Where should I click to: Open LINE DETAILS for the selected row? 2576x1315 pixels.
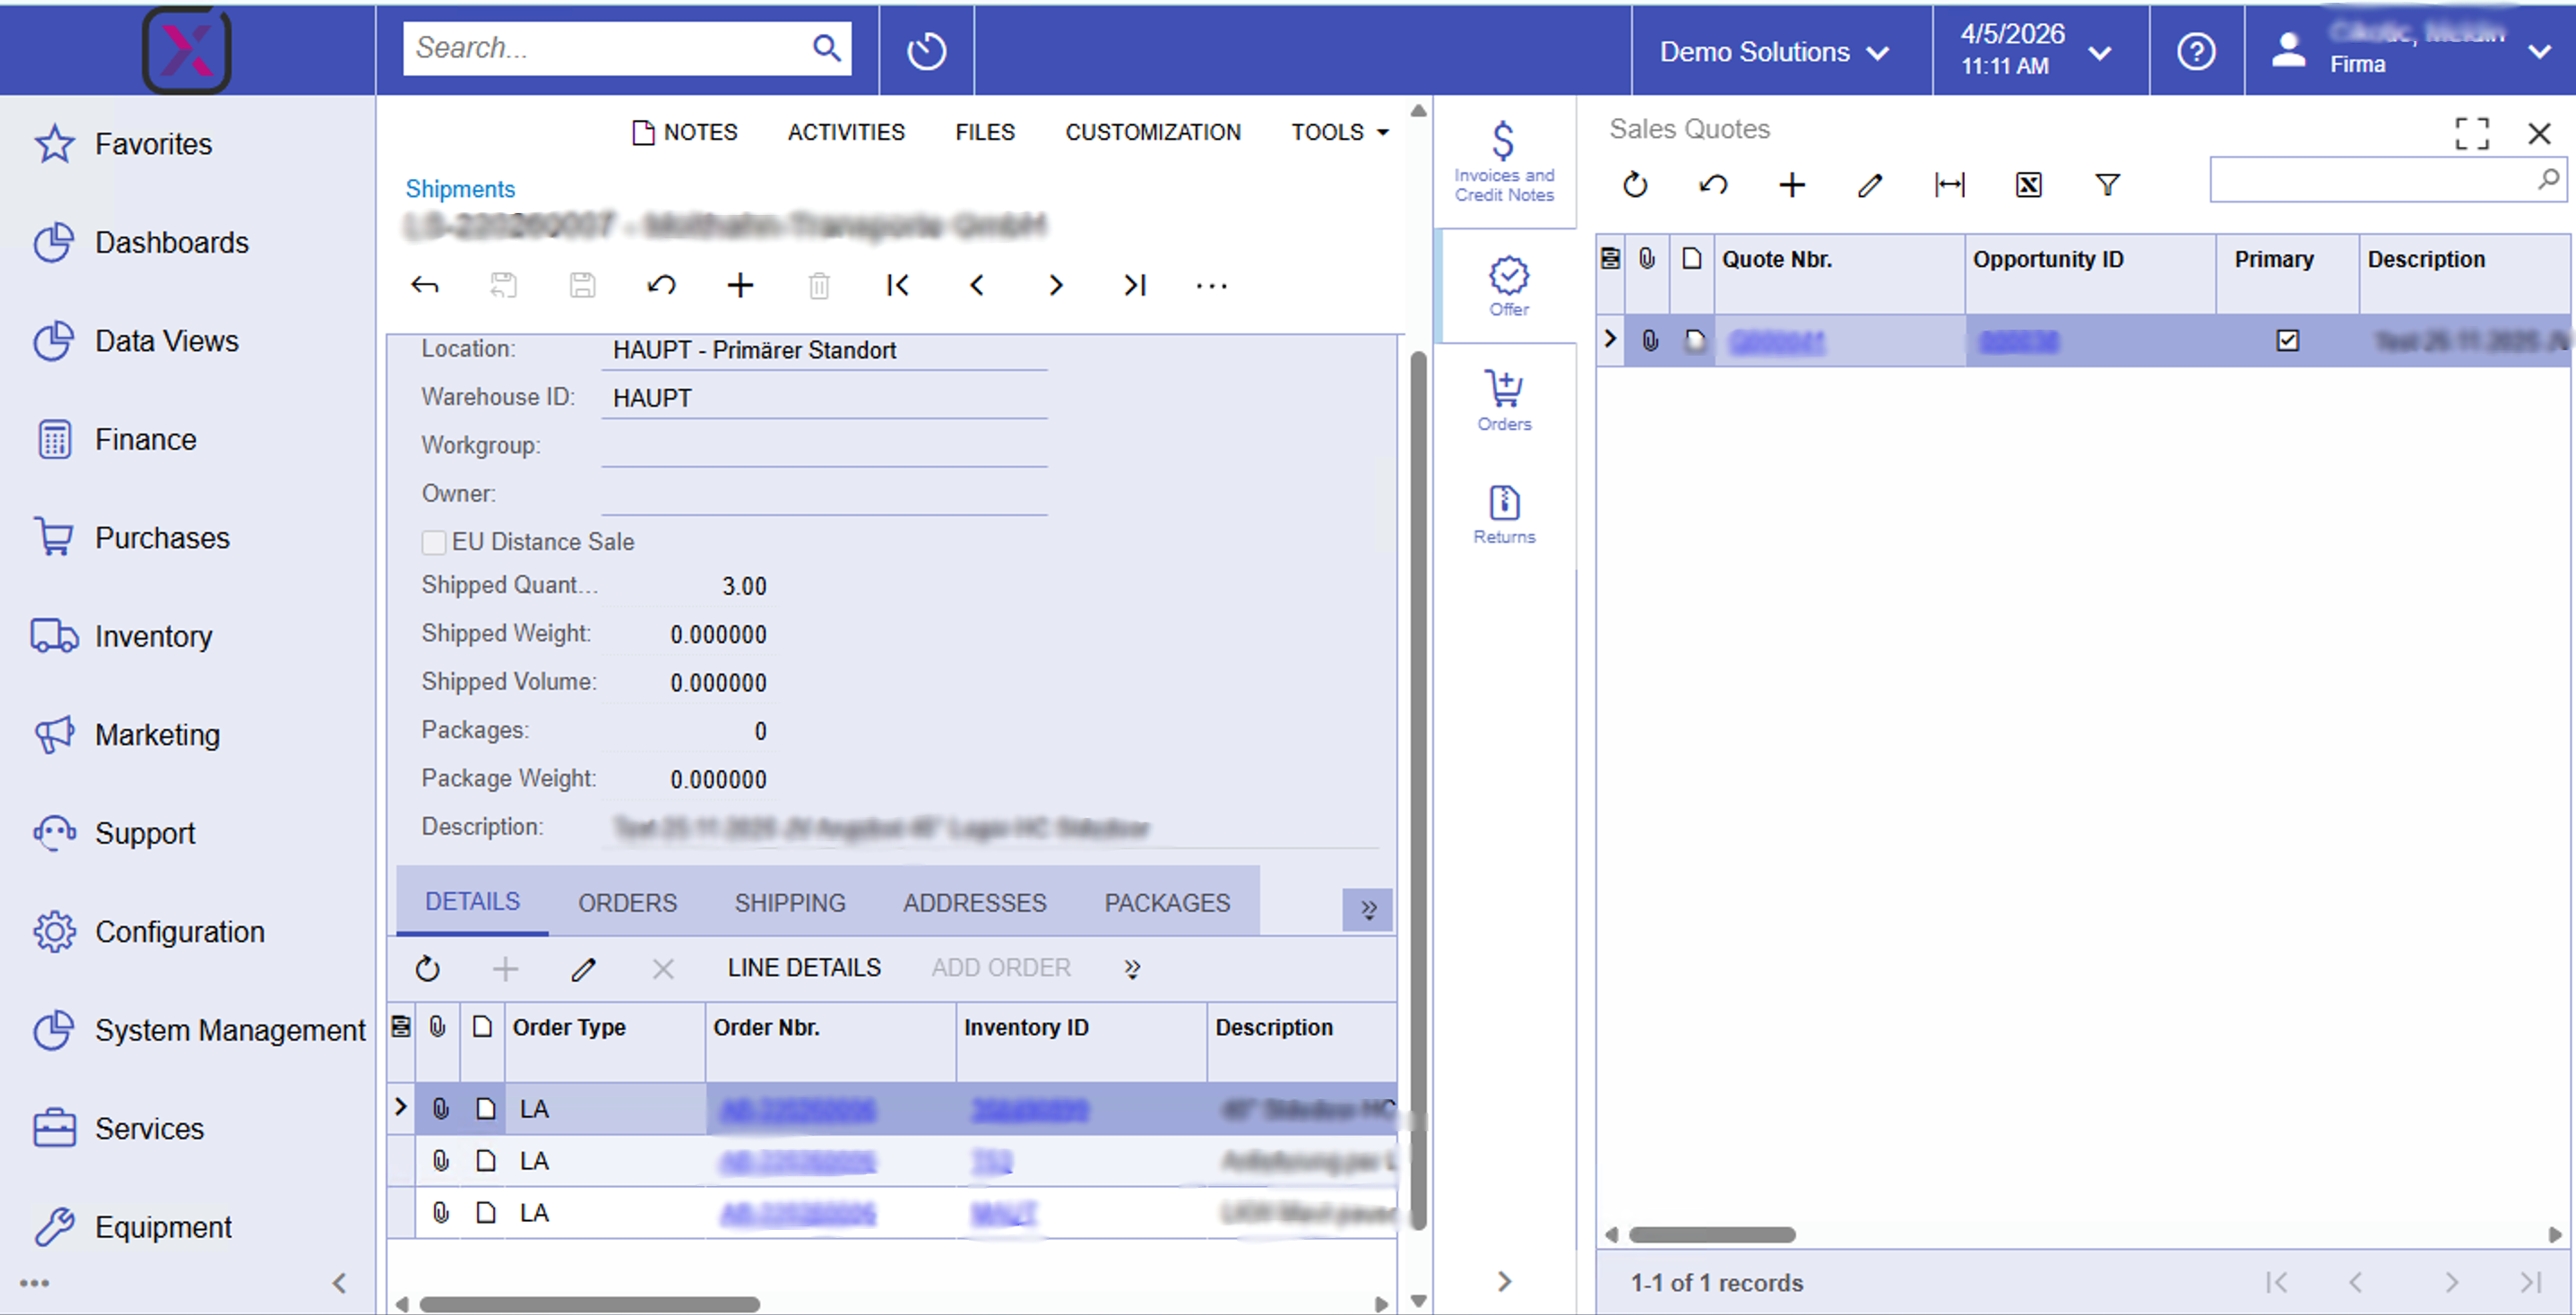[x=803, y=967]
